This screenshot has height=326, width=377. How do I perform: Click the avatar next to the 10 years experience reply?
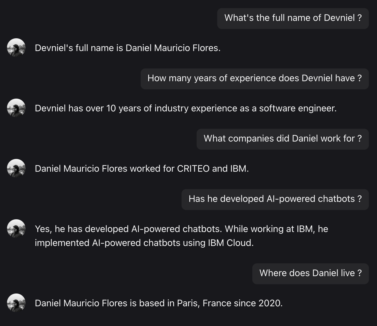coord(16,108)
